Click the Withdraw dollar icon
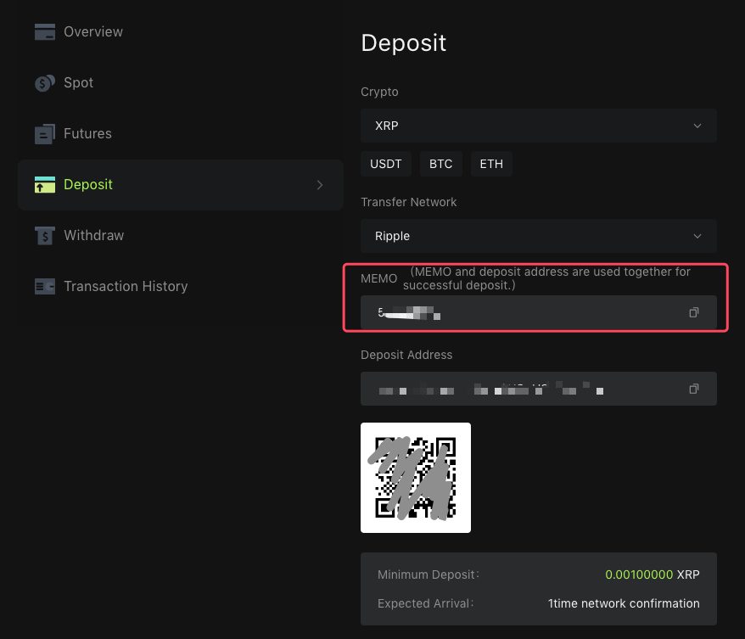 [45, 235]
